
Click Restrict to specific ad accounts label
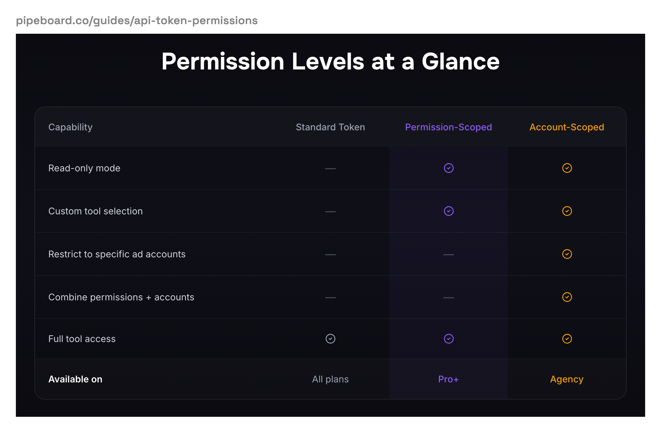pyautogui.click(x=117, y=254)
